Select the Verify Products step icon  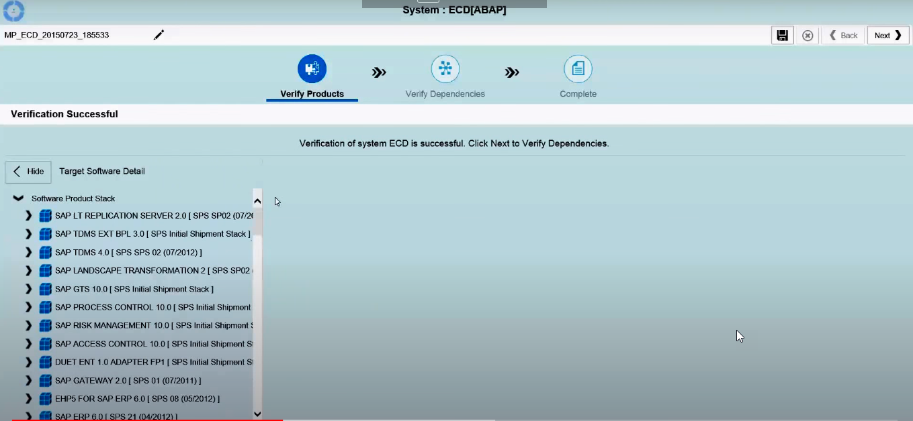coord(312,68)
